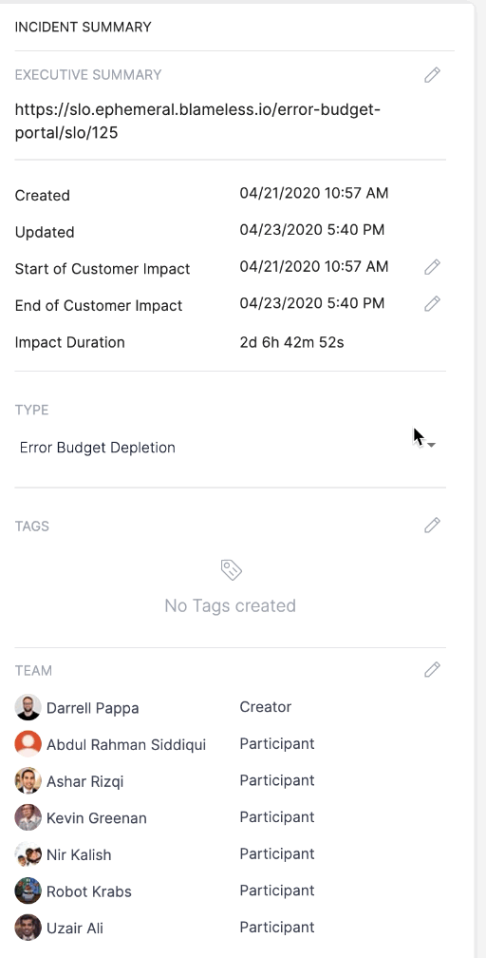Click the Updated date 04/23/2020 5:40 PM
Image resolution: width=486 pixels, height=958 pixels.
312,230
